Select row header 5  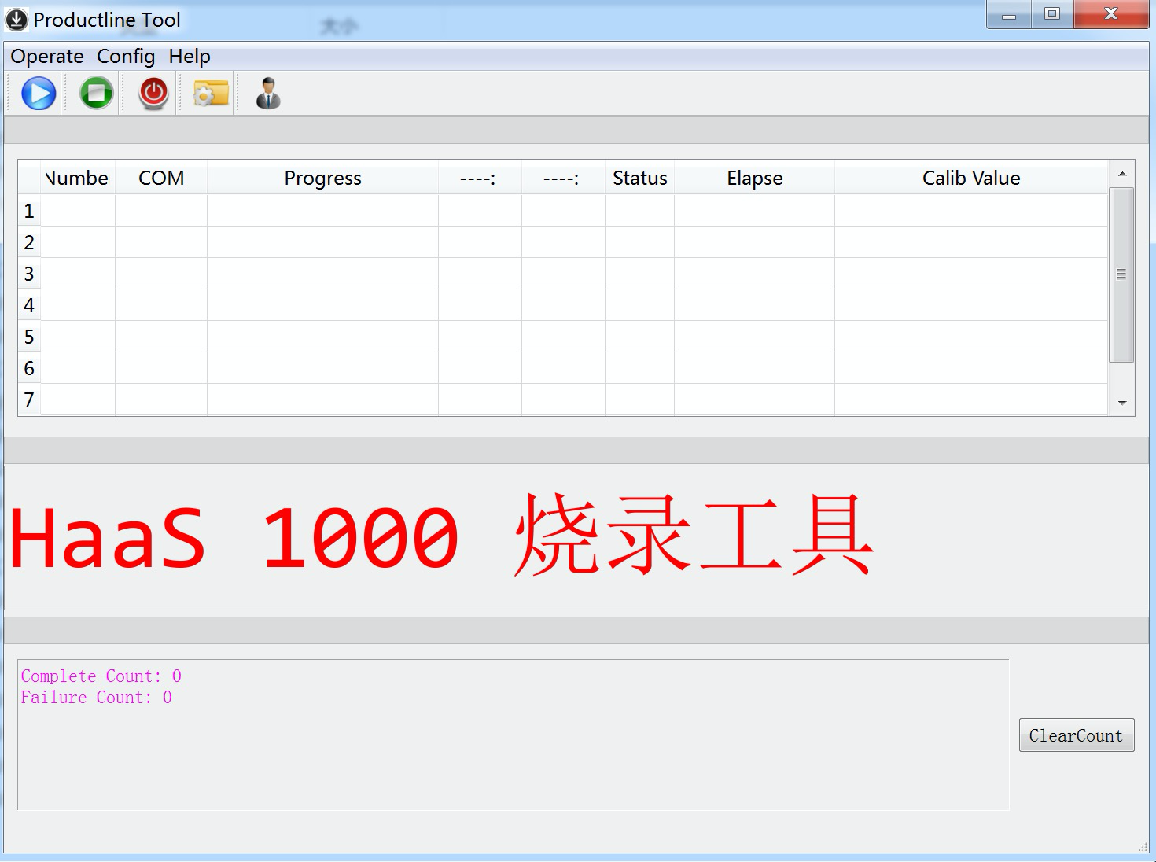(x=29, y=337)
